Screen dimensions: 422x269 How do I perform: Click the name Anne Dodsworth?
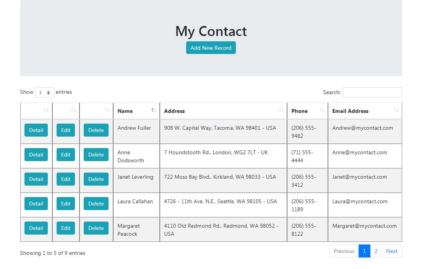131,157
